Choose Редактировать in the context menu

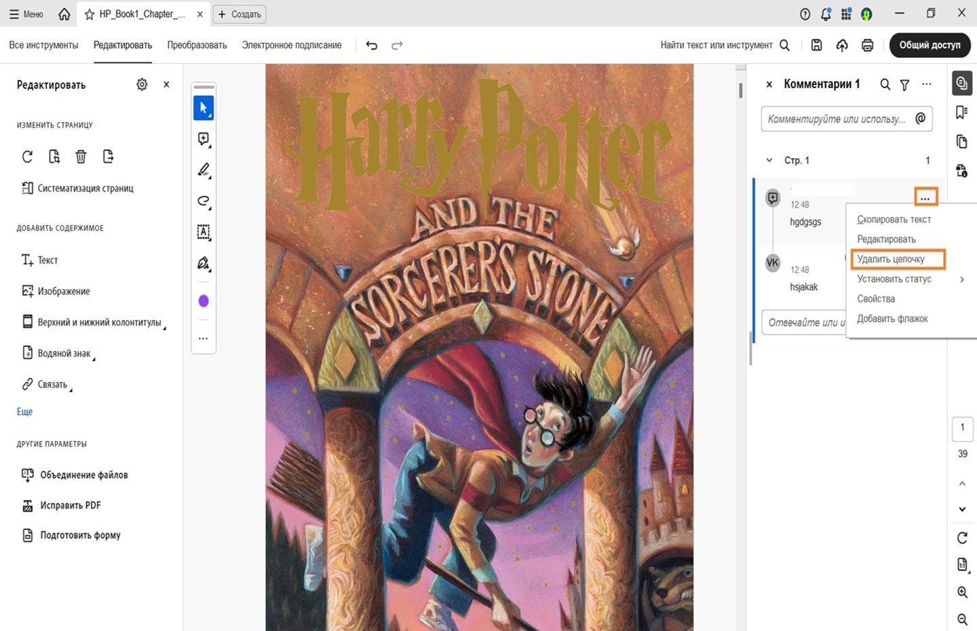[x=886, y=240]
